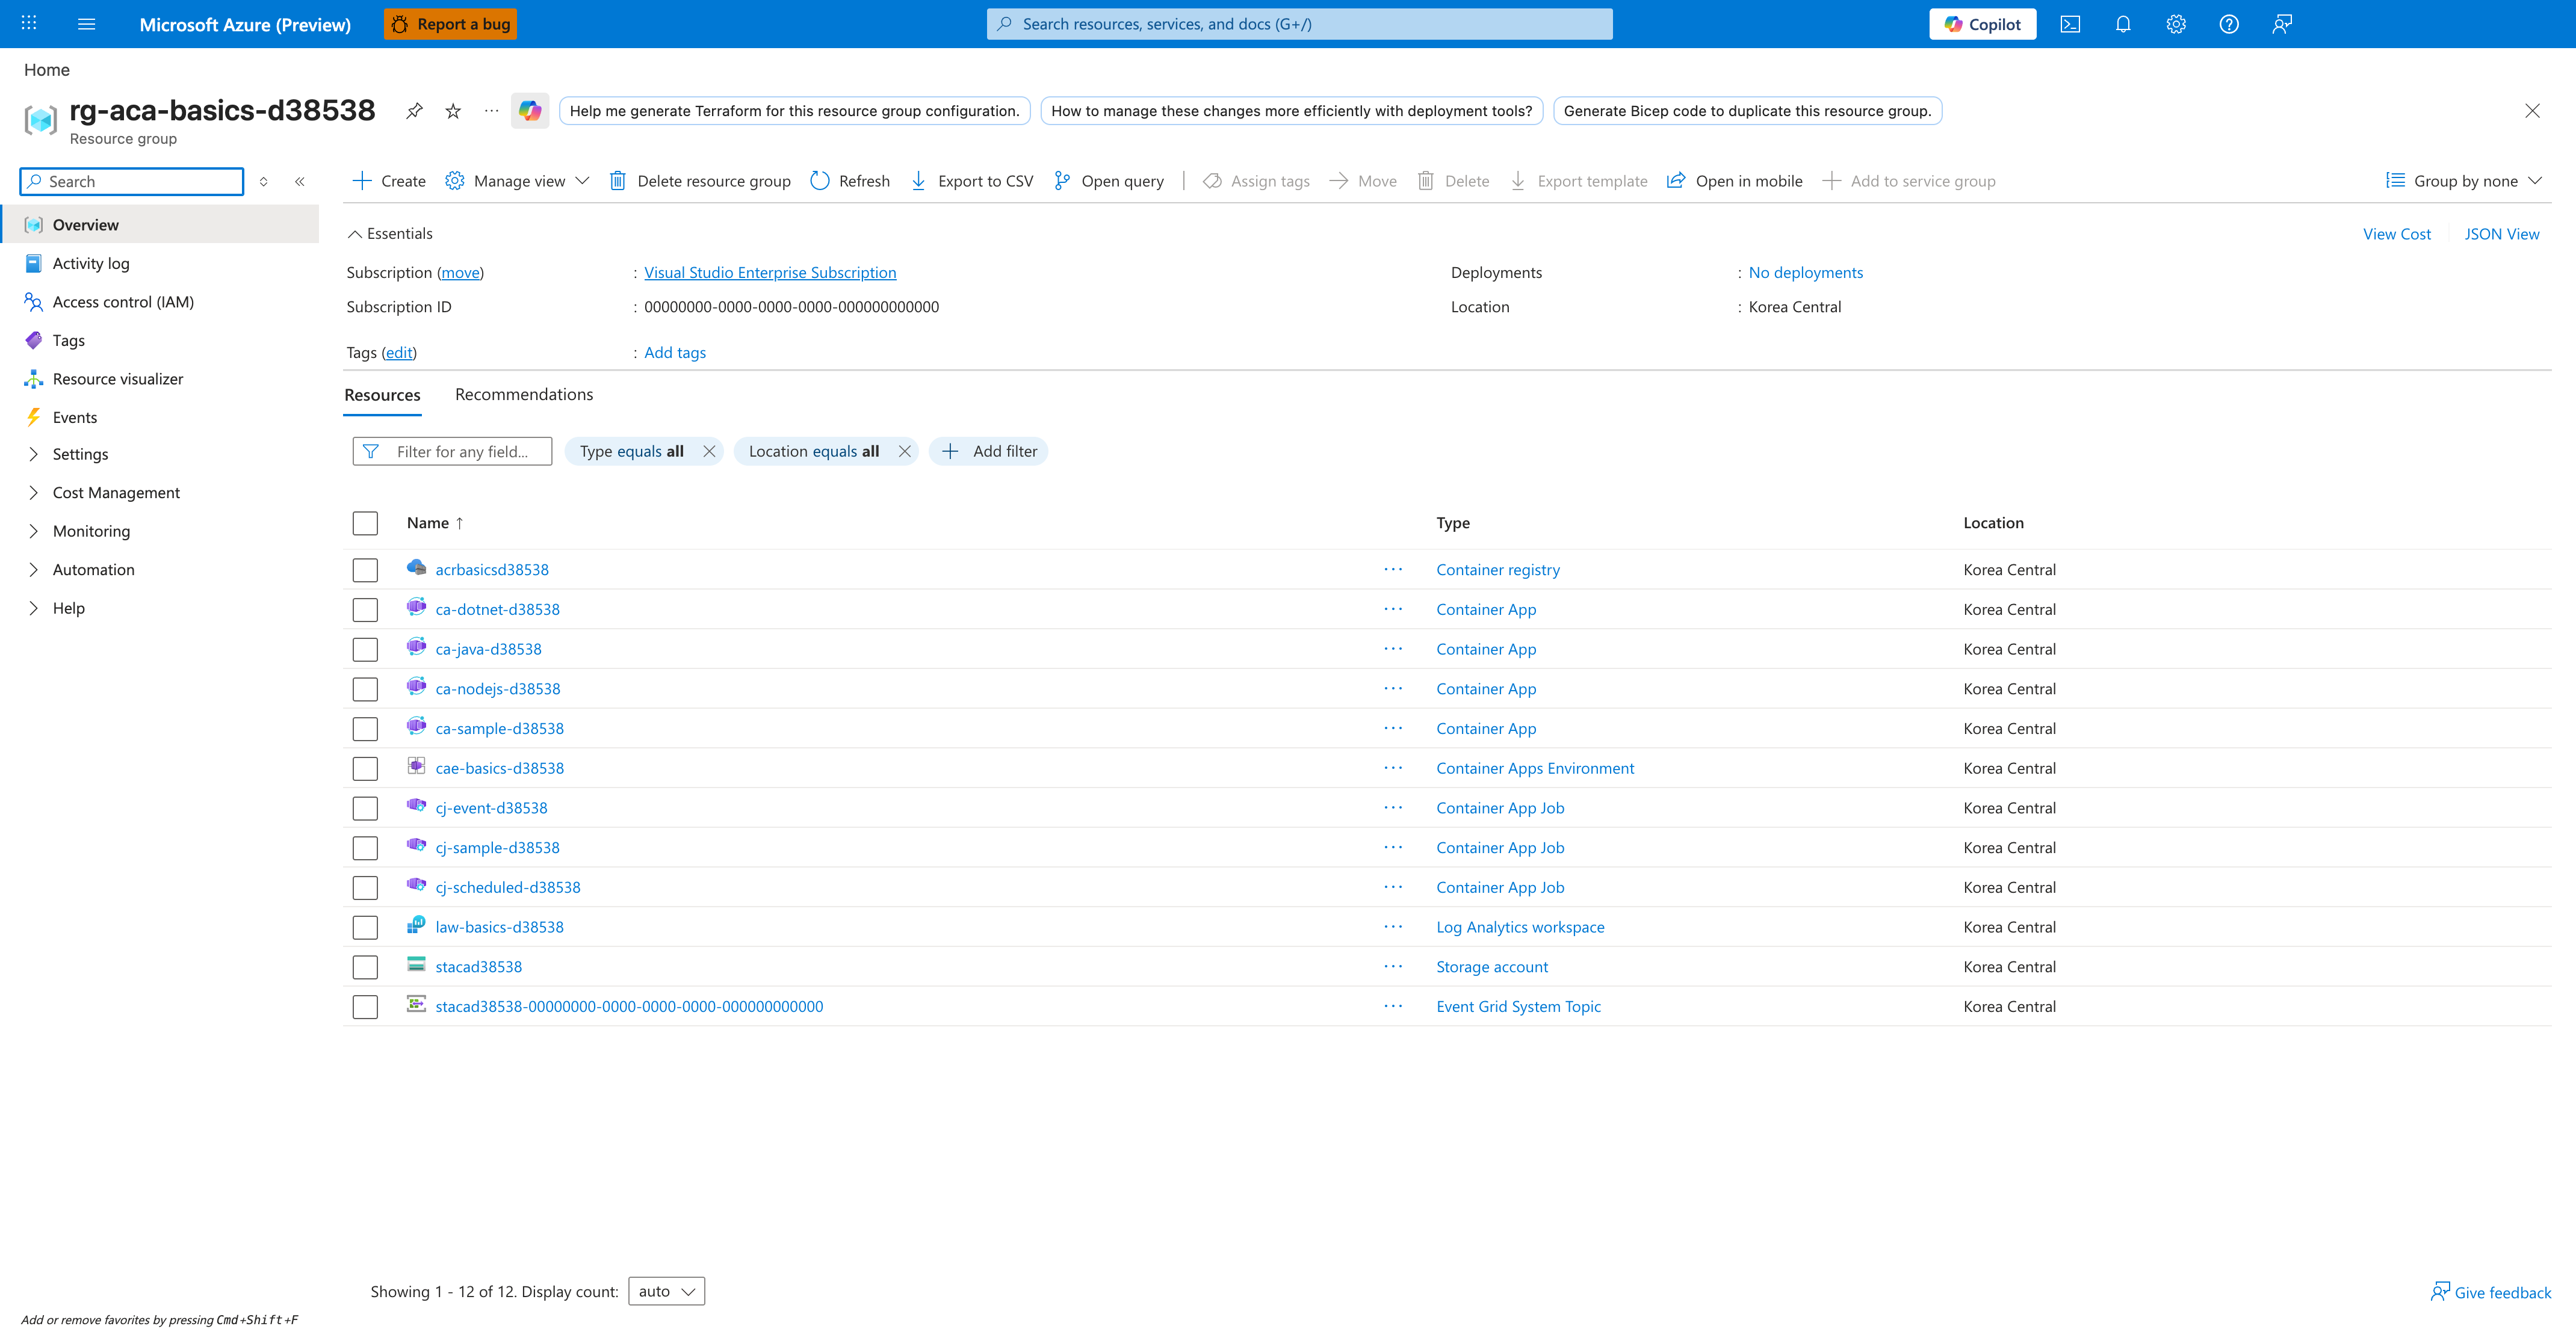
Task: Open context menu for law-basics-d38538 row
Action: [x=1393, y=927]
